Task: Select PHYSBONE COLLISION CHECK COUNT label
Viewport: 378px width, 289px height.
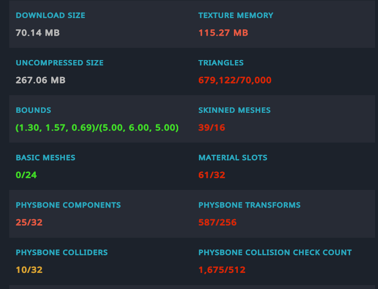Action: click(275, 253)
